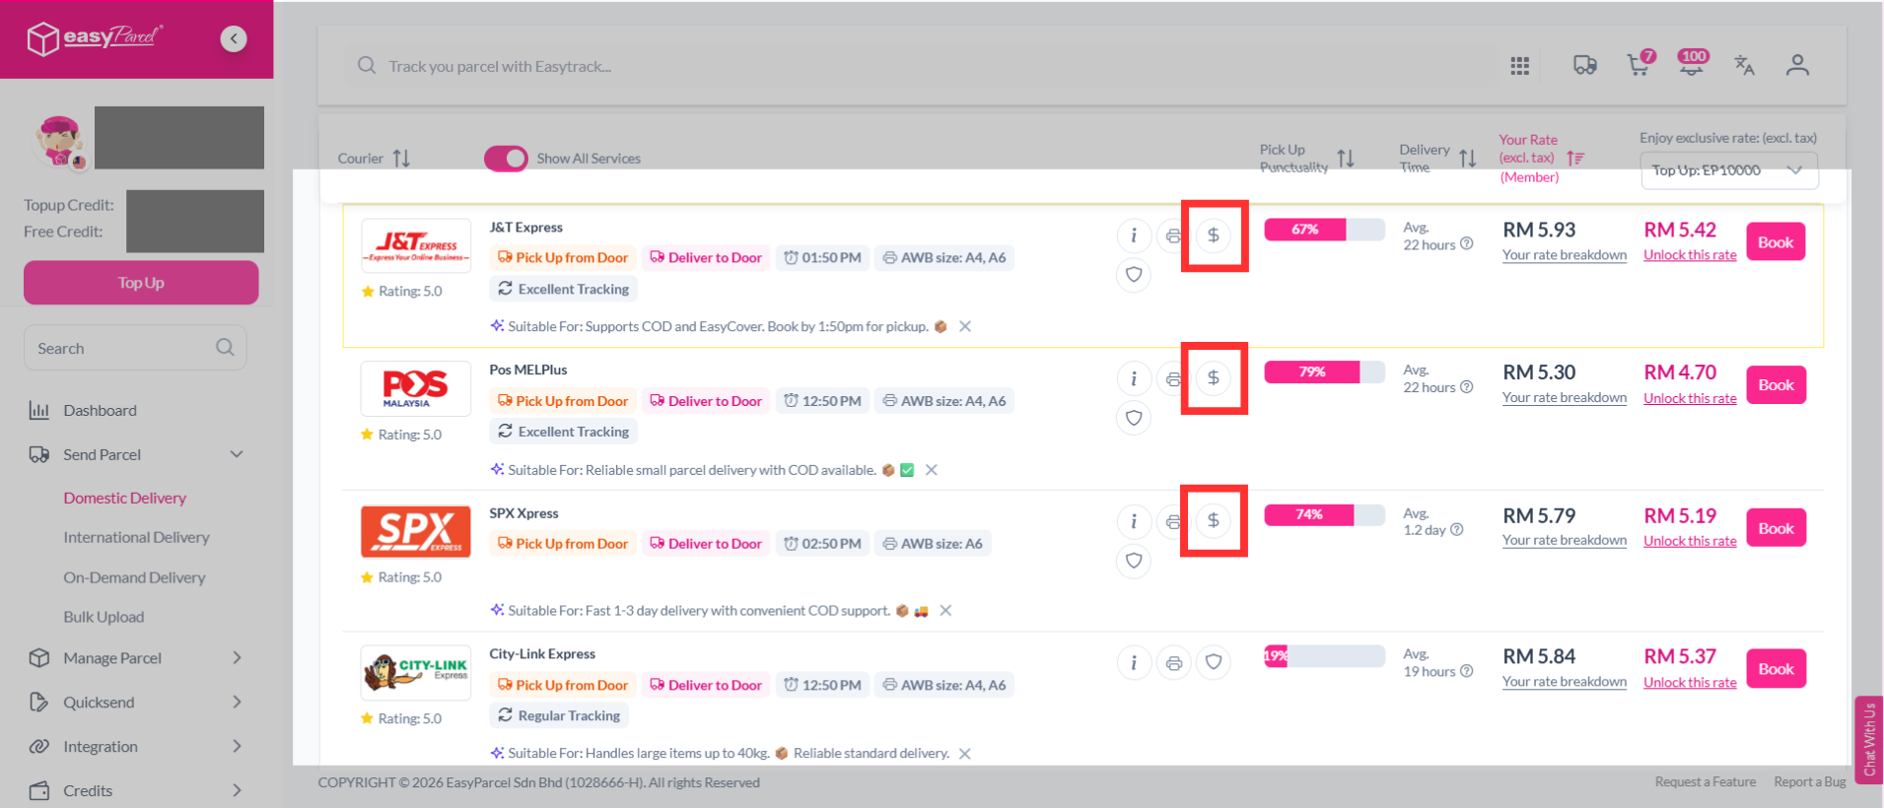This screenshot has height=808, width=1884.
Task: Open the shopping cart with 7 items
Action: click(x=1640, y=63)
